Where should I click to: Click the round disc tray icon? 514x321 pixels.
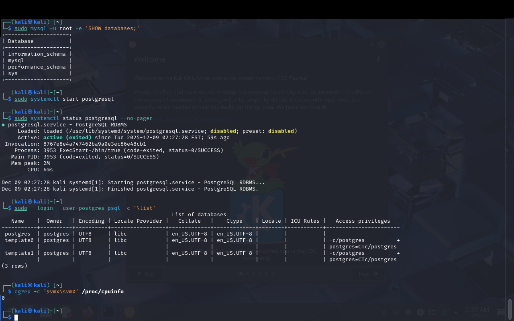[420, 312]
